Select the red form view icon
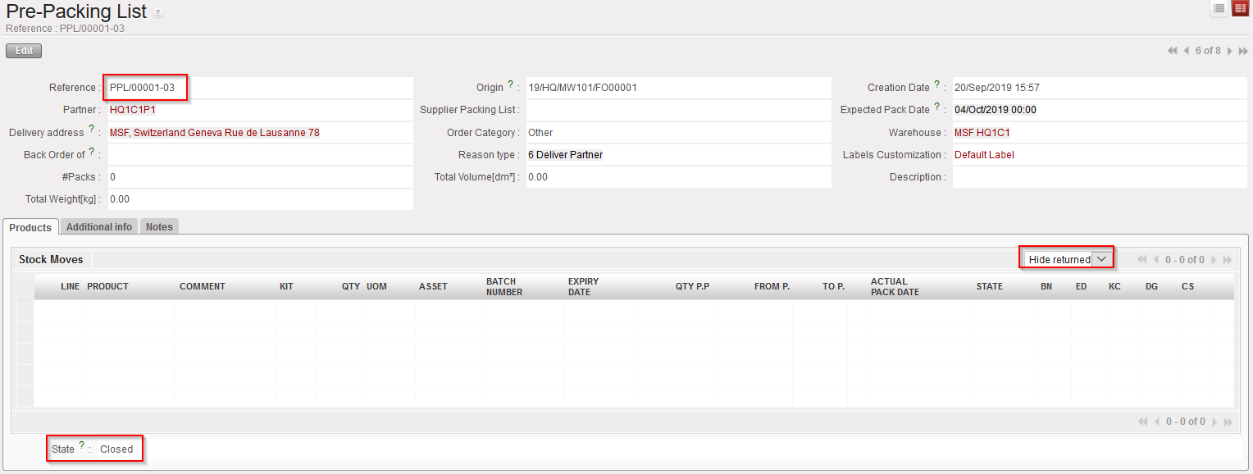The width and height of the screenshot is (1253, 474). click(1239, 8)
